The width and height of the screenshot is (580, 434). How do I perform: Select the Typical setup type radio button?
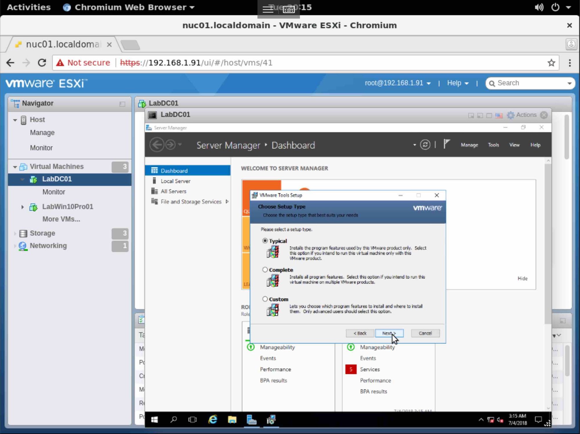(265, 241)
